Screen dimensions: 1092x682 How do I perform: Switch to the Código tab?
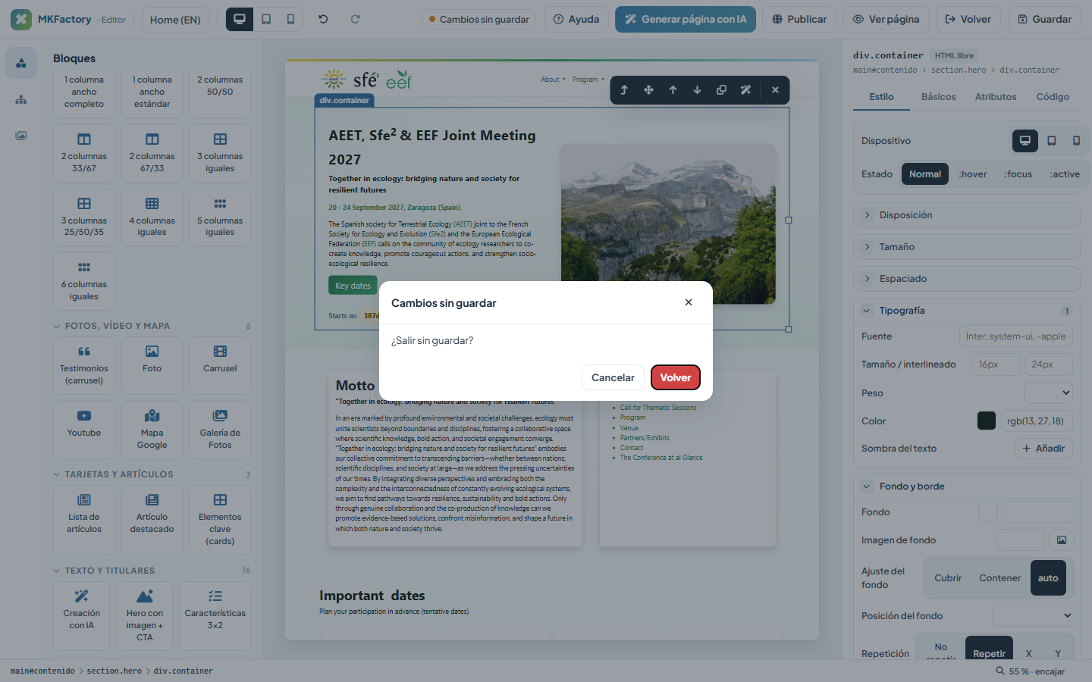point(1053,97)
